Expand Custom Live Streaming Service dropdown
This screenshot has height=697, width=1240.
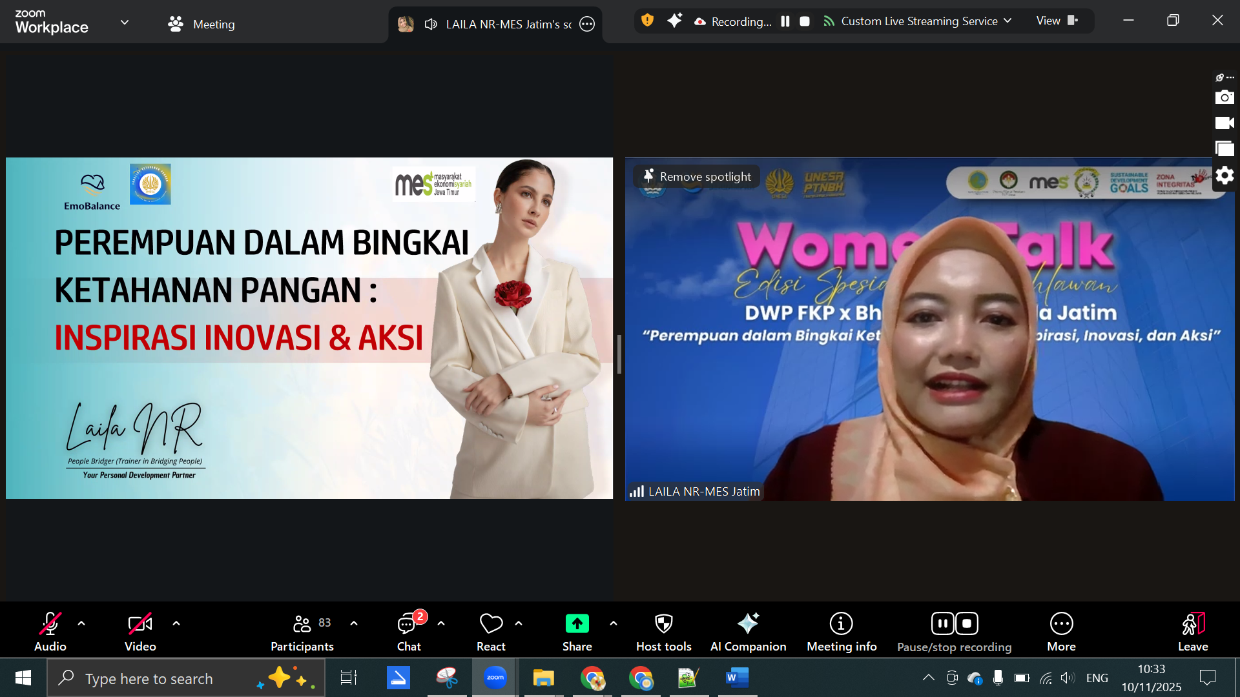coord(1008,21)
